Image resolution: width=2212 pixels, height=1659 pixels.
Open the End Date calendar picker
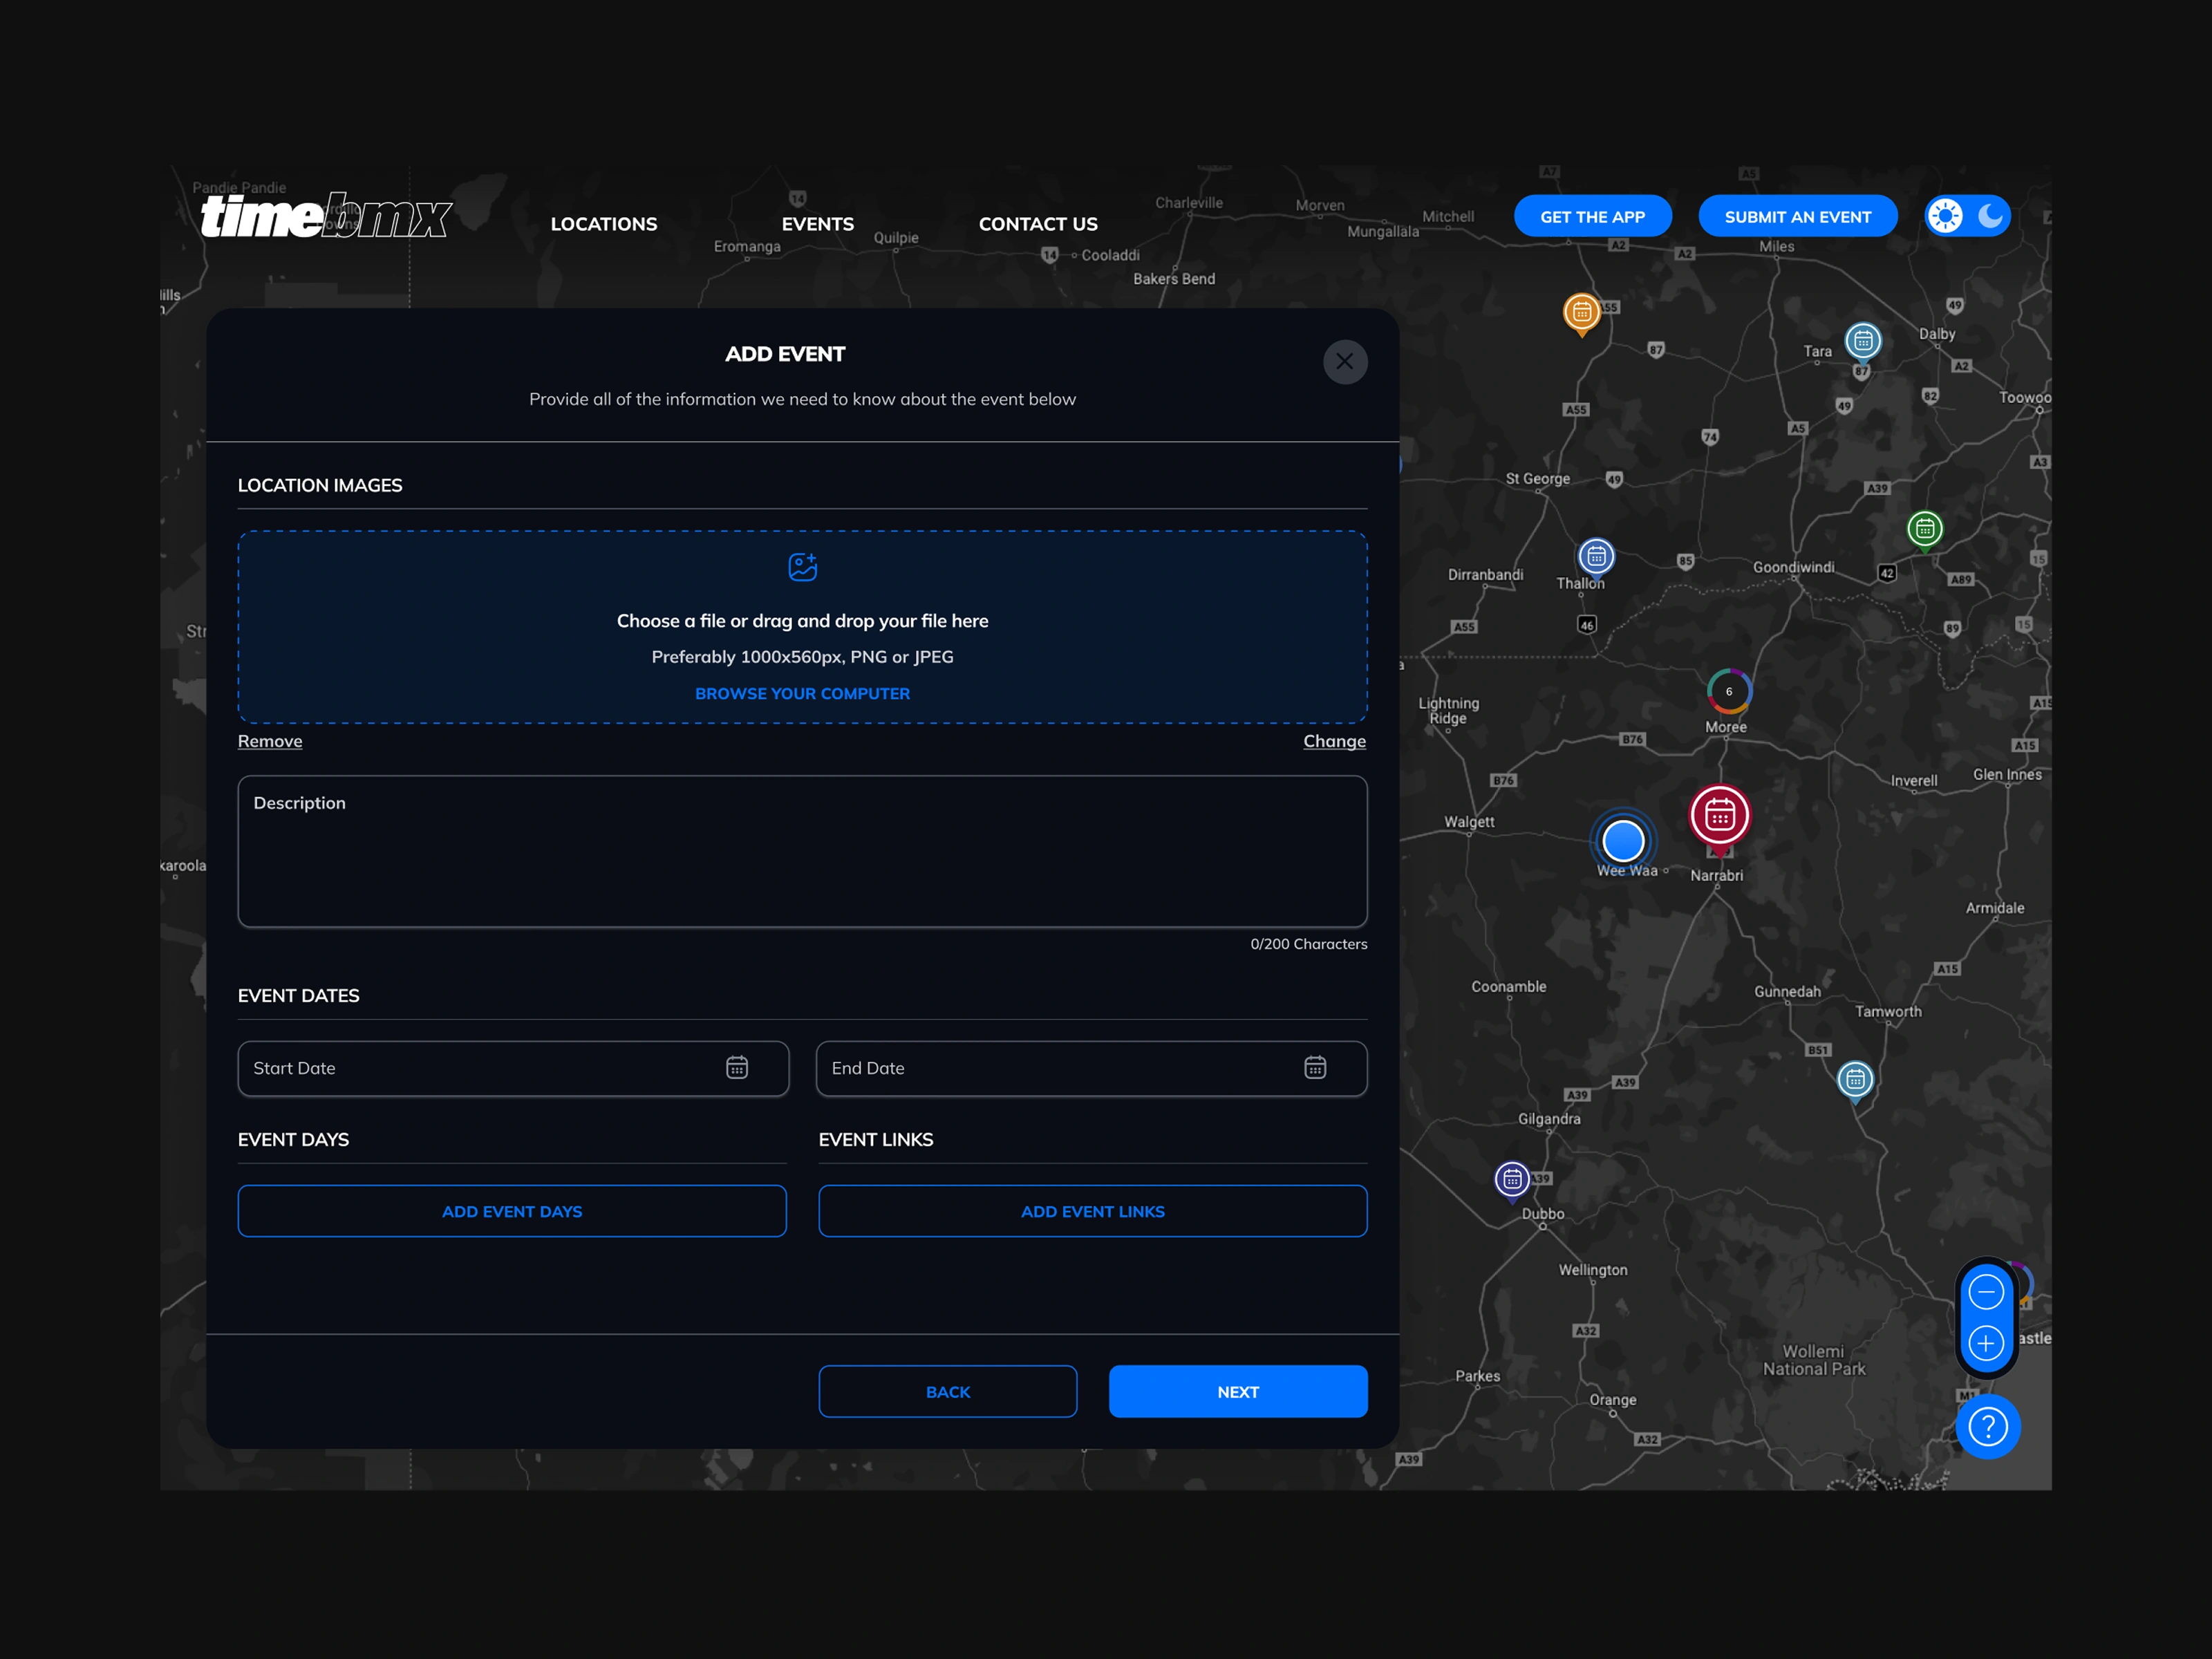tap(1315, 1068)
